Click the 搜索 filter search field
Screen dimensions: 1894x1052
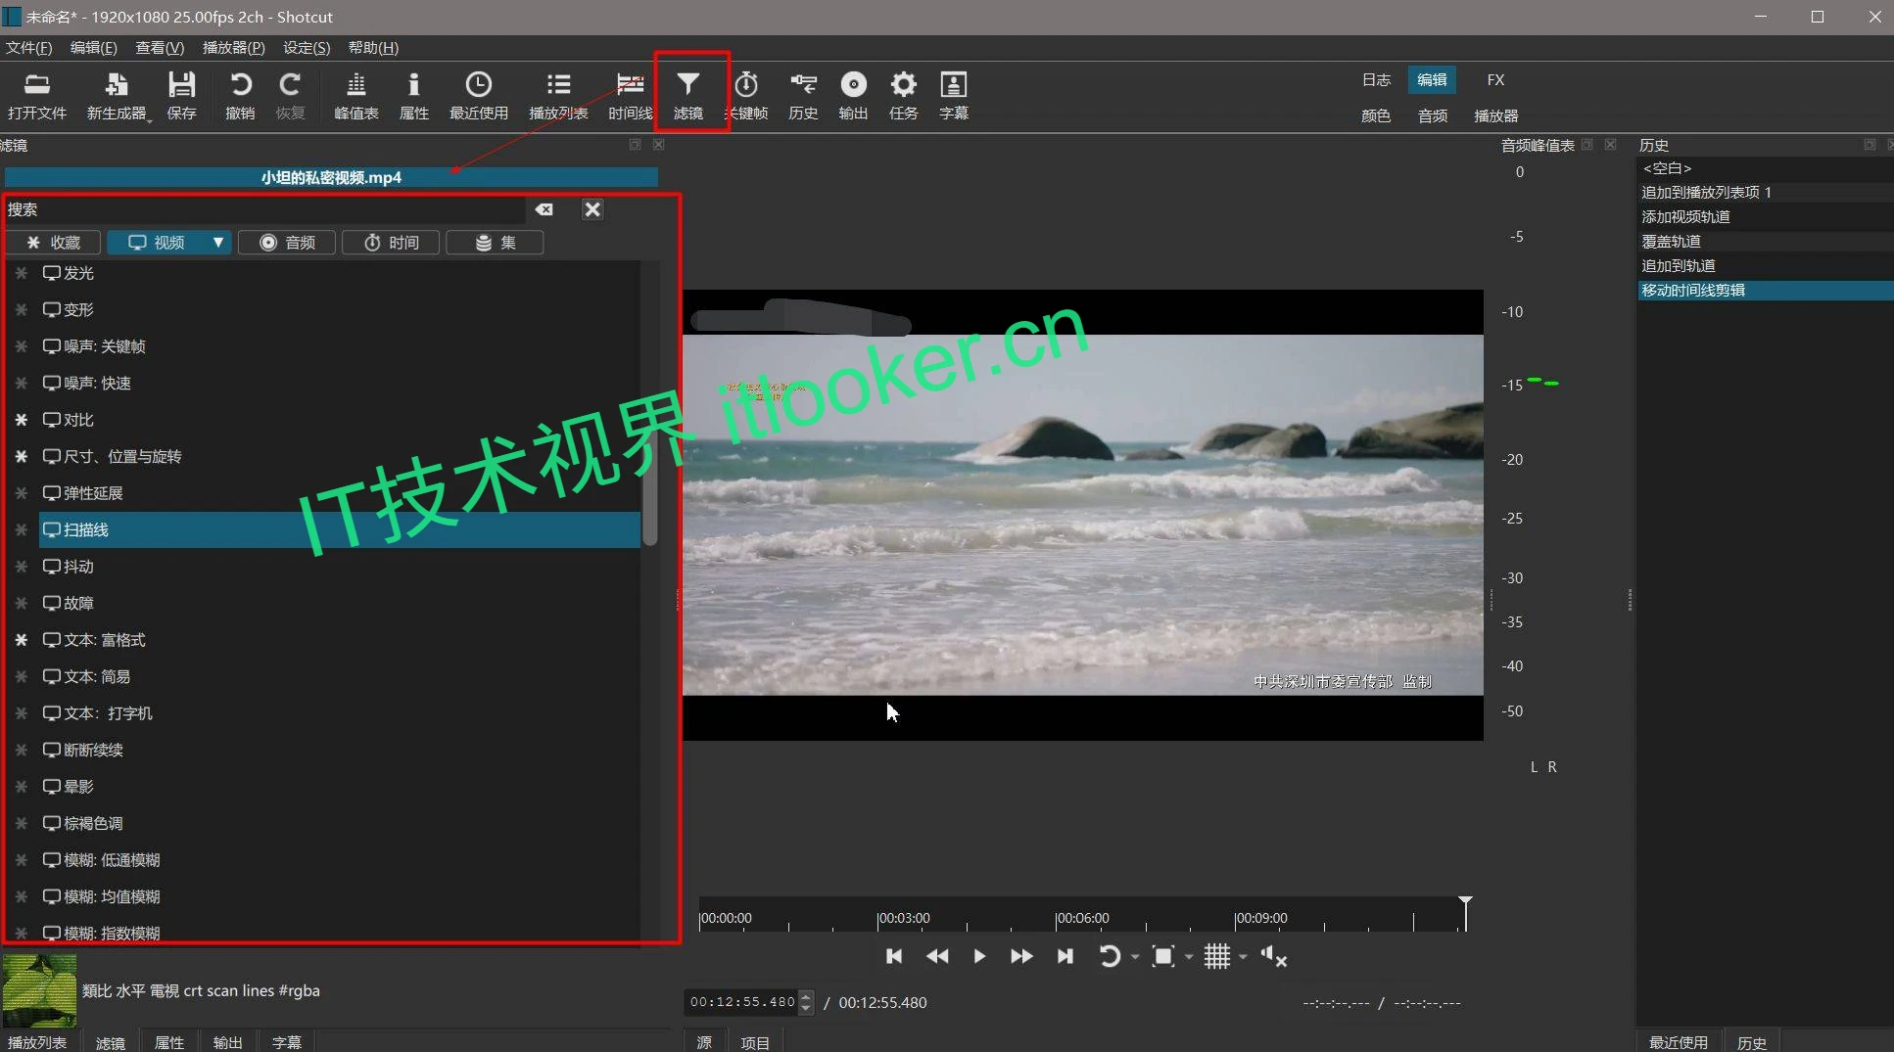(264, 209)
